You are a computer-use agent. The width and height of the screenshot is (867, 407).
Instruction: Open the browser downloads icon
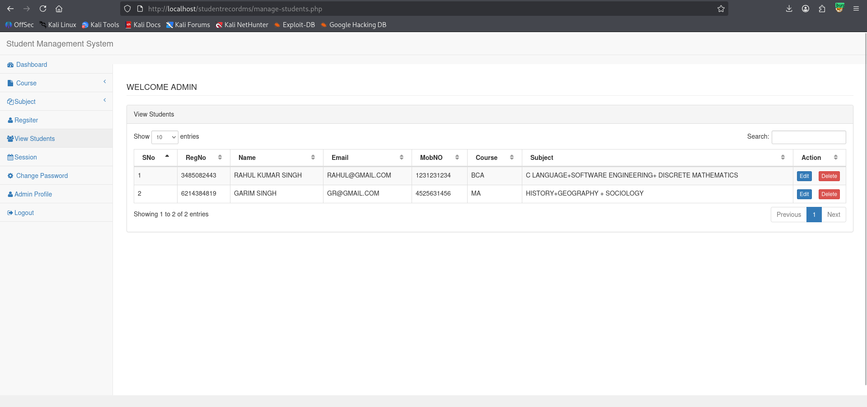[789, 9]
